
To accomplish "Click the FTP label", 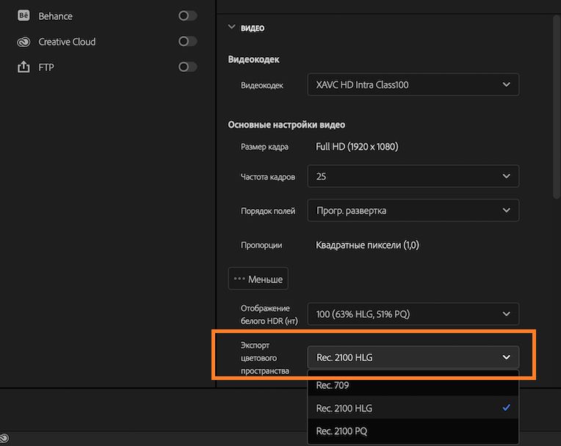I will point(46,67).
